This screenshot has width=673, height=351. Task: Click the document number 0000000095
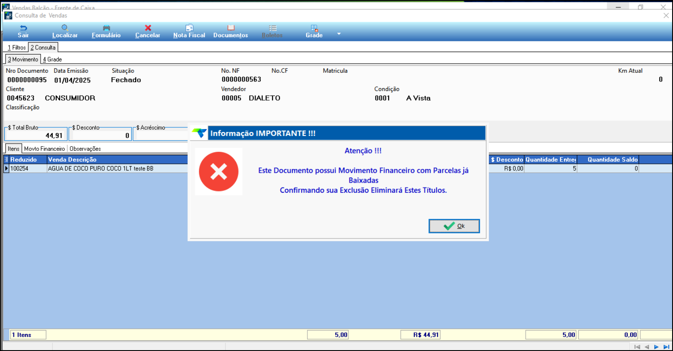(x=27, y=80)
